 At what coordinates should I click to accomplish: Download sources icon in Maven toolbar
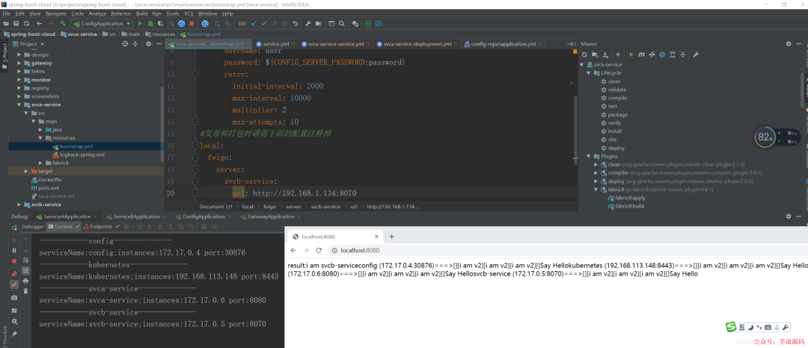pyautogui.click(x=605, y=55)
